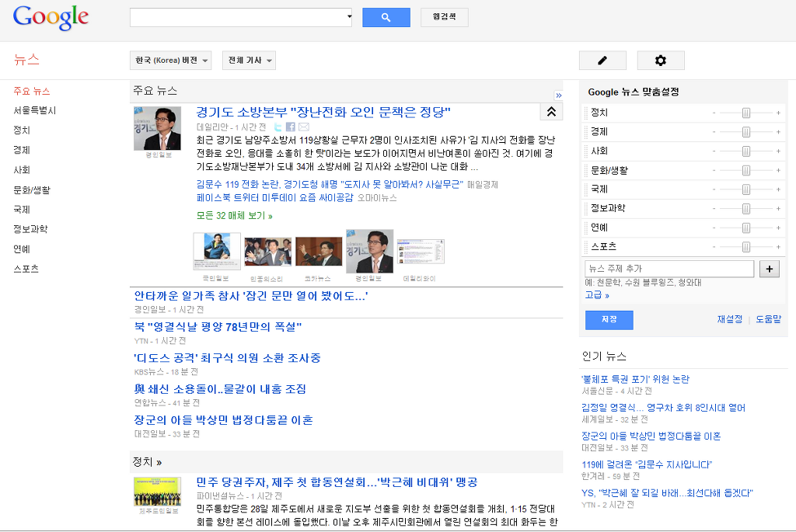The height and width of the screenshot is (532, 796).
Task: Show all sources via 모든 32 매체 보기 »
Action: (x=235, y=216)
